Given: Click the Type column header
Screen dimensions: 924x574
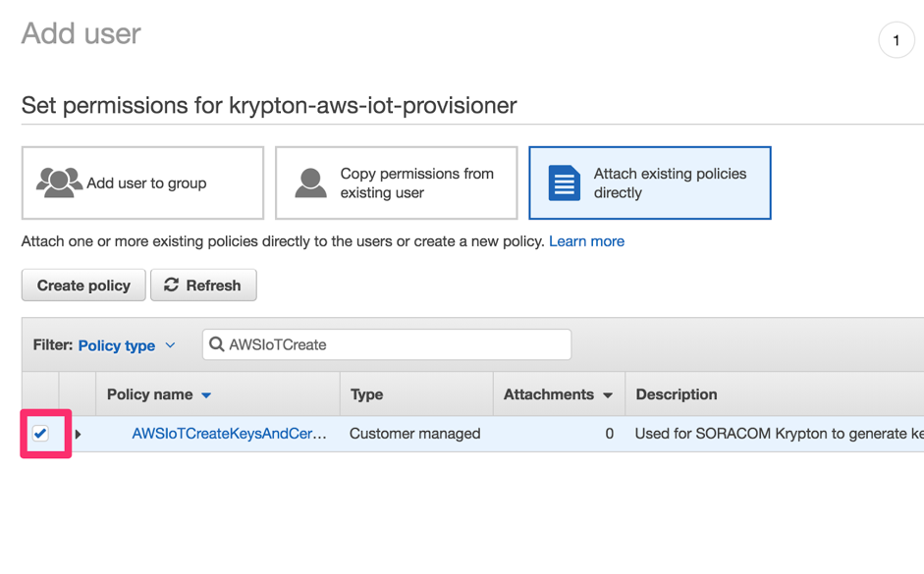Looking at the screenshot, I should [x=367, y=394].
